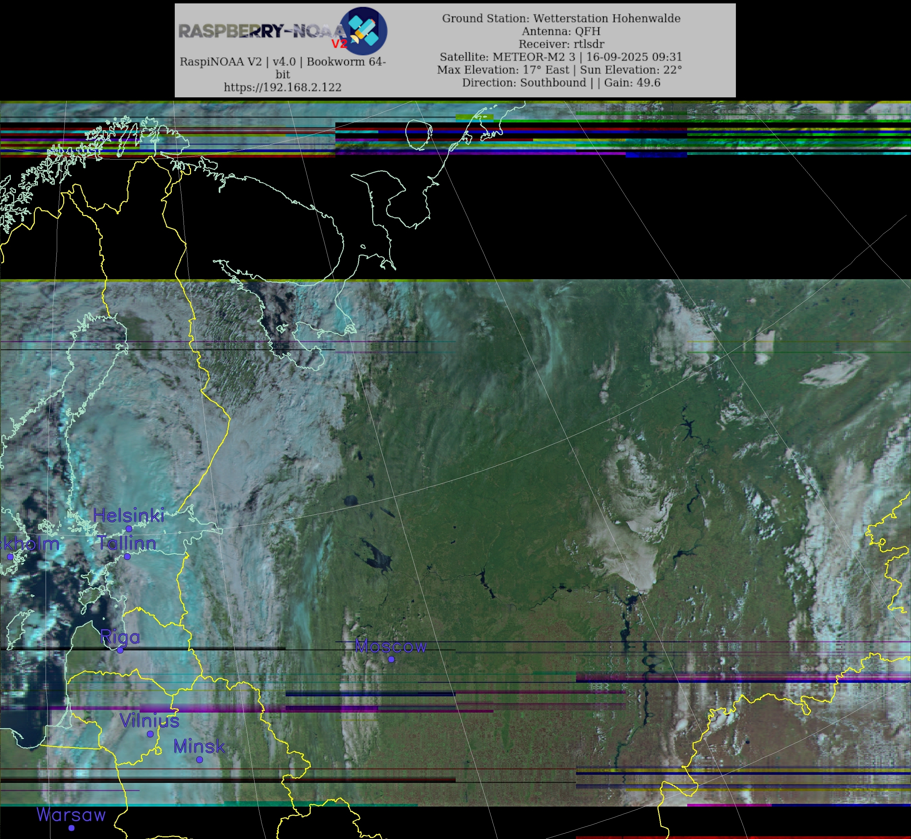Click the Warsaw city label
The width and height of the screenshot is (911, 839).
[71, 815]
